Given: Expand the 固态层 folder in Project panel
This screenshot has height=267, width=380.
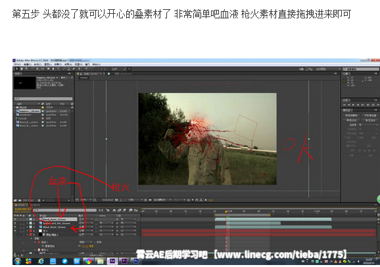Looking at the screenshot, I should [x=14, y=108].
